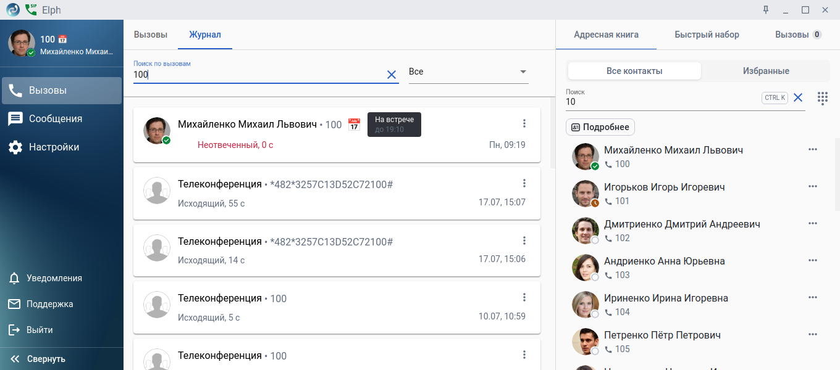Switch to Избранные contacts toggle
This screenshot has width=840, height=370.
(765, 71)
